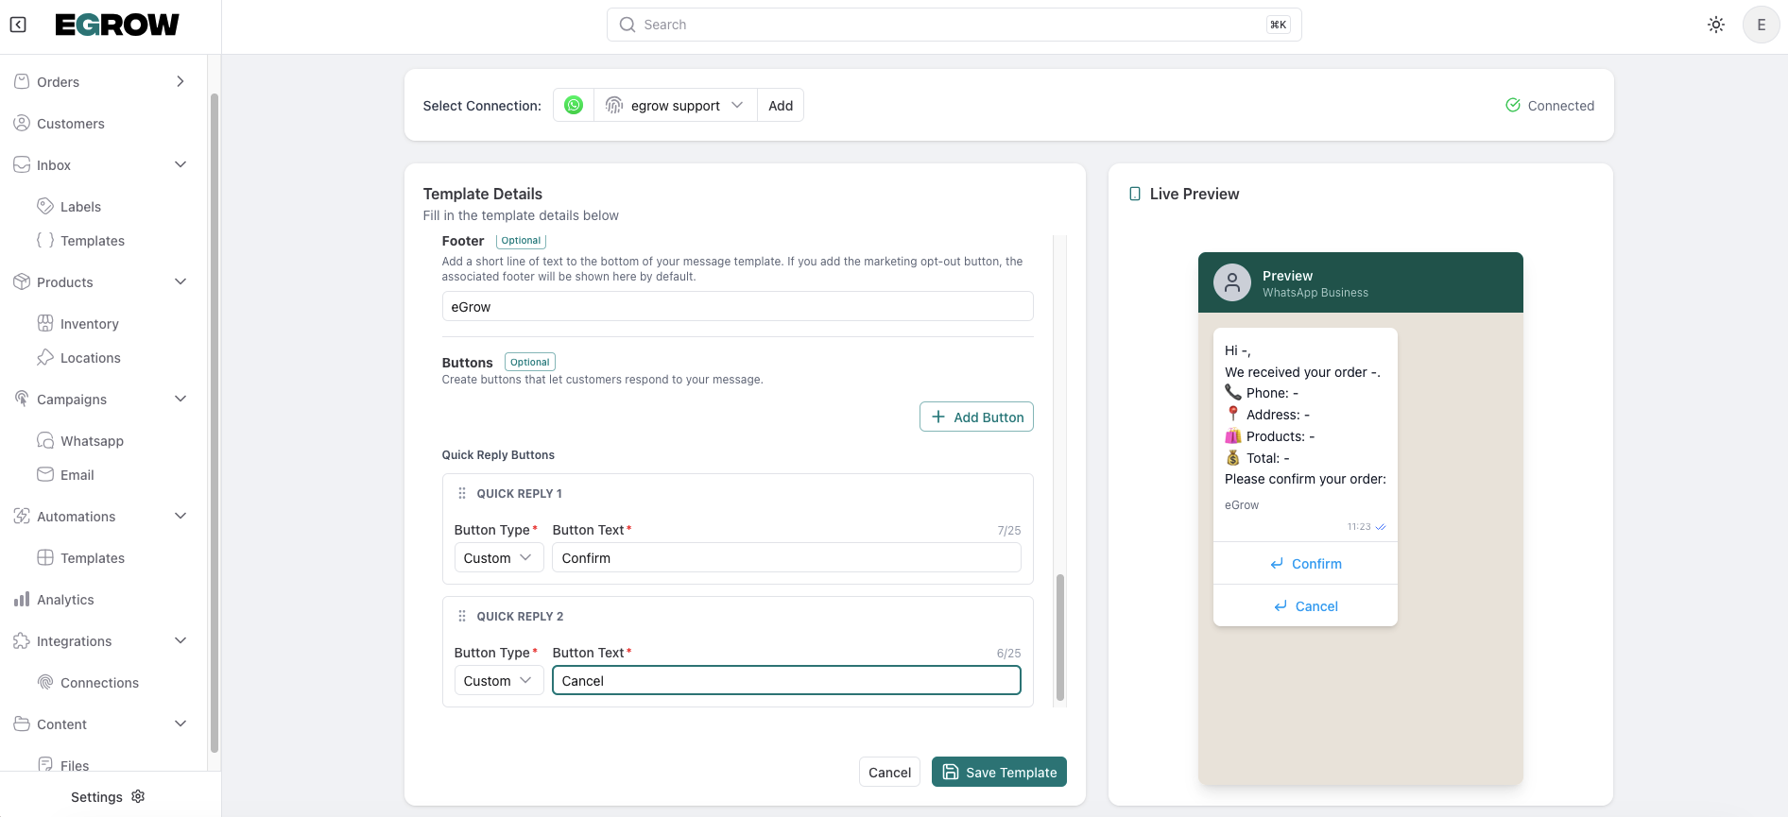Open the EGROW logo home

click(117, 25)
